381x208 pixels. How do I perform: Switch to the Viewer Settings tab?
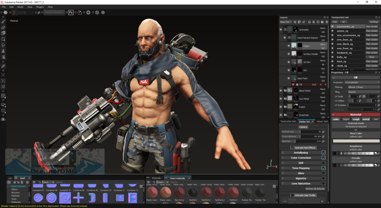pos(322,121)
